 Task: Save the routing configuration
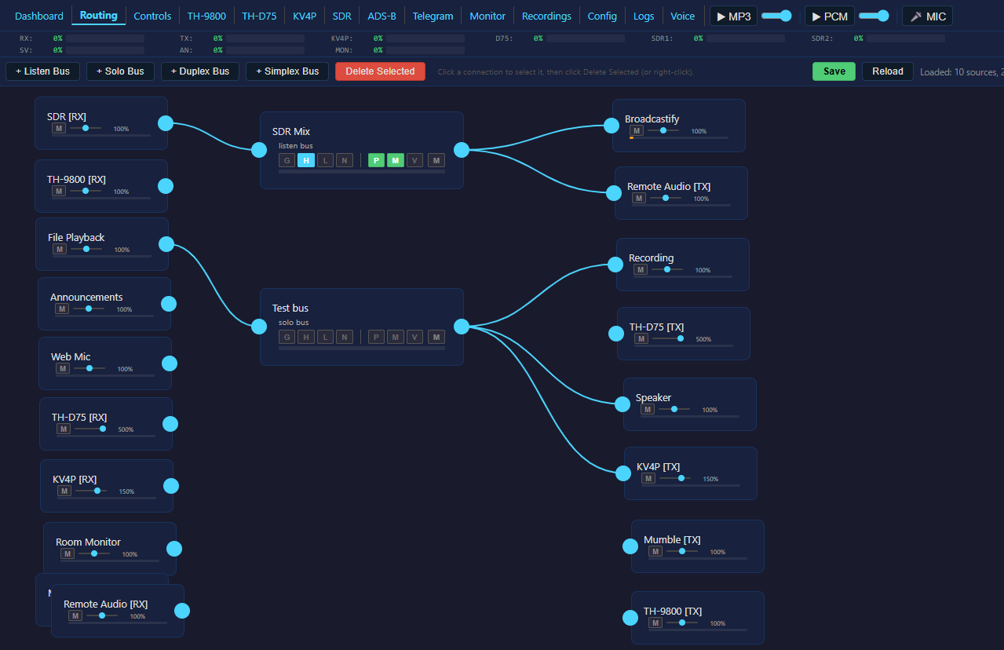pyautogui.click(x=834, y=71)
